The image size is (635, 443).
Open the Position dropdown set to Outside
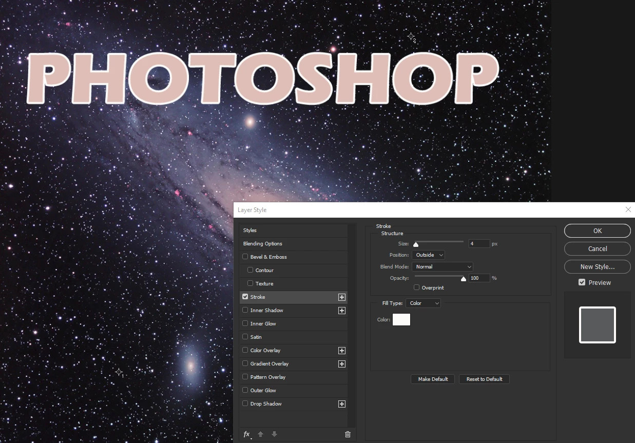pyautogui.click(x=428, y=255)
